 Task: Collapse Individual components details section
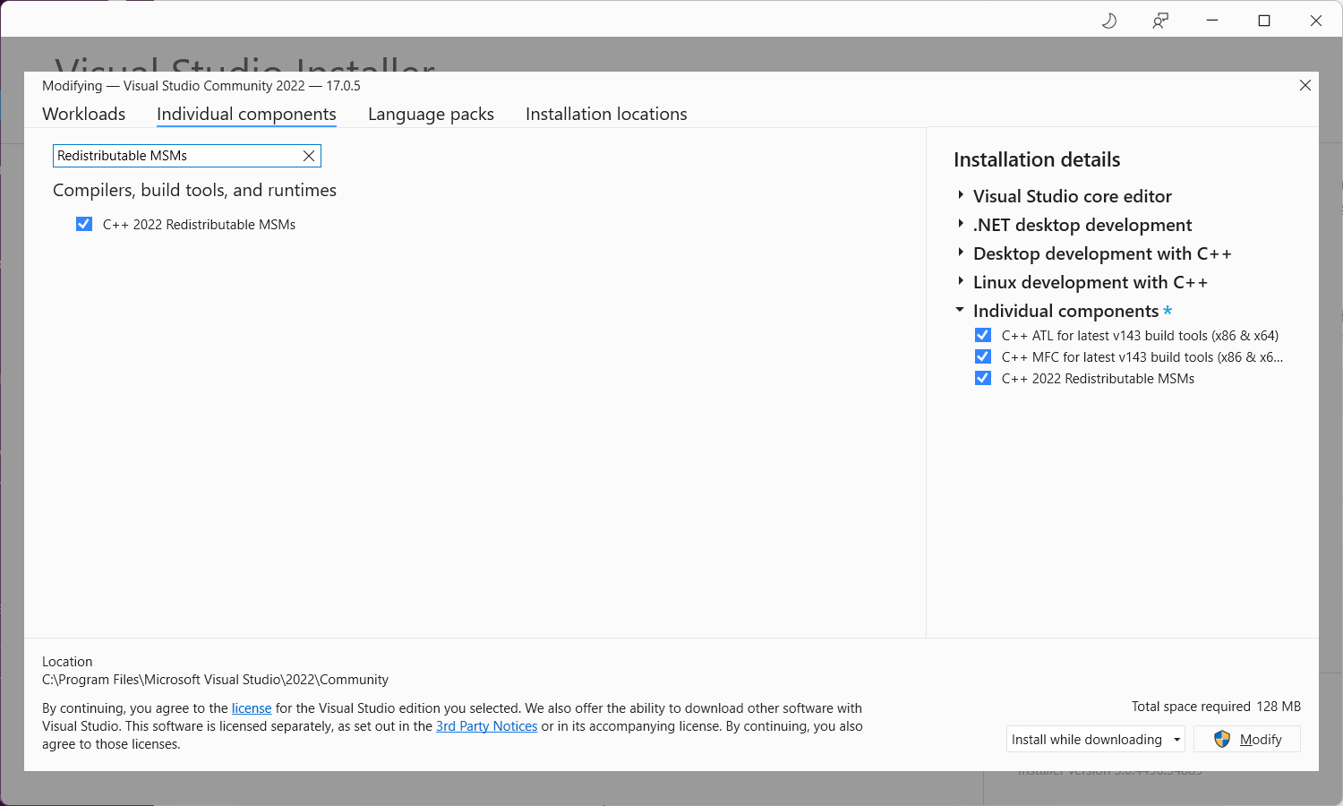[x=960, y=310]
